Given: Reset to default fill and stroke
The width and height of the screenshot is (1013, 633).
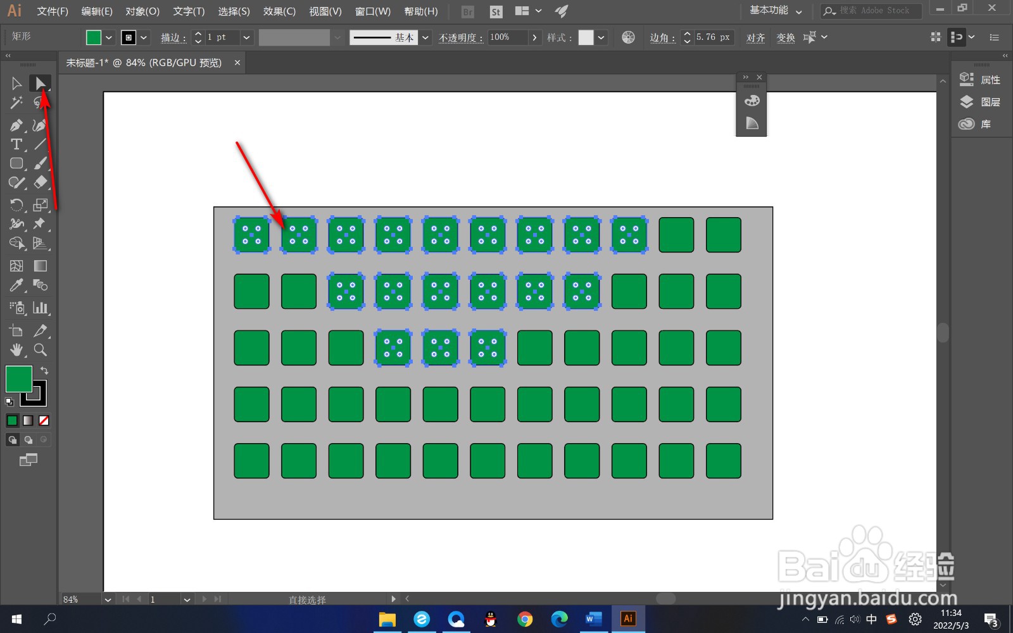Looking at the screenshot, I should (x=9, y=401).
